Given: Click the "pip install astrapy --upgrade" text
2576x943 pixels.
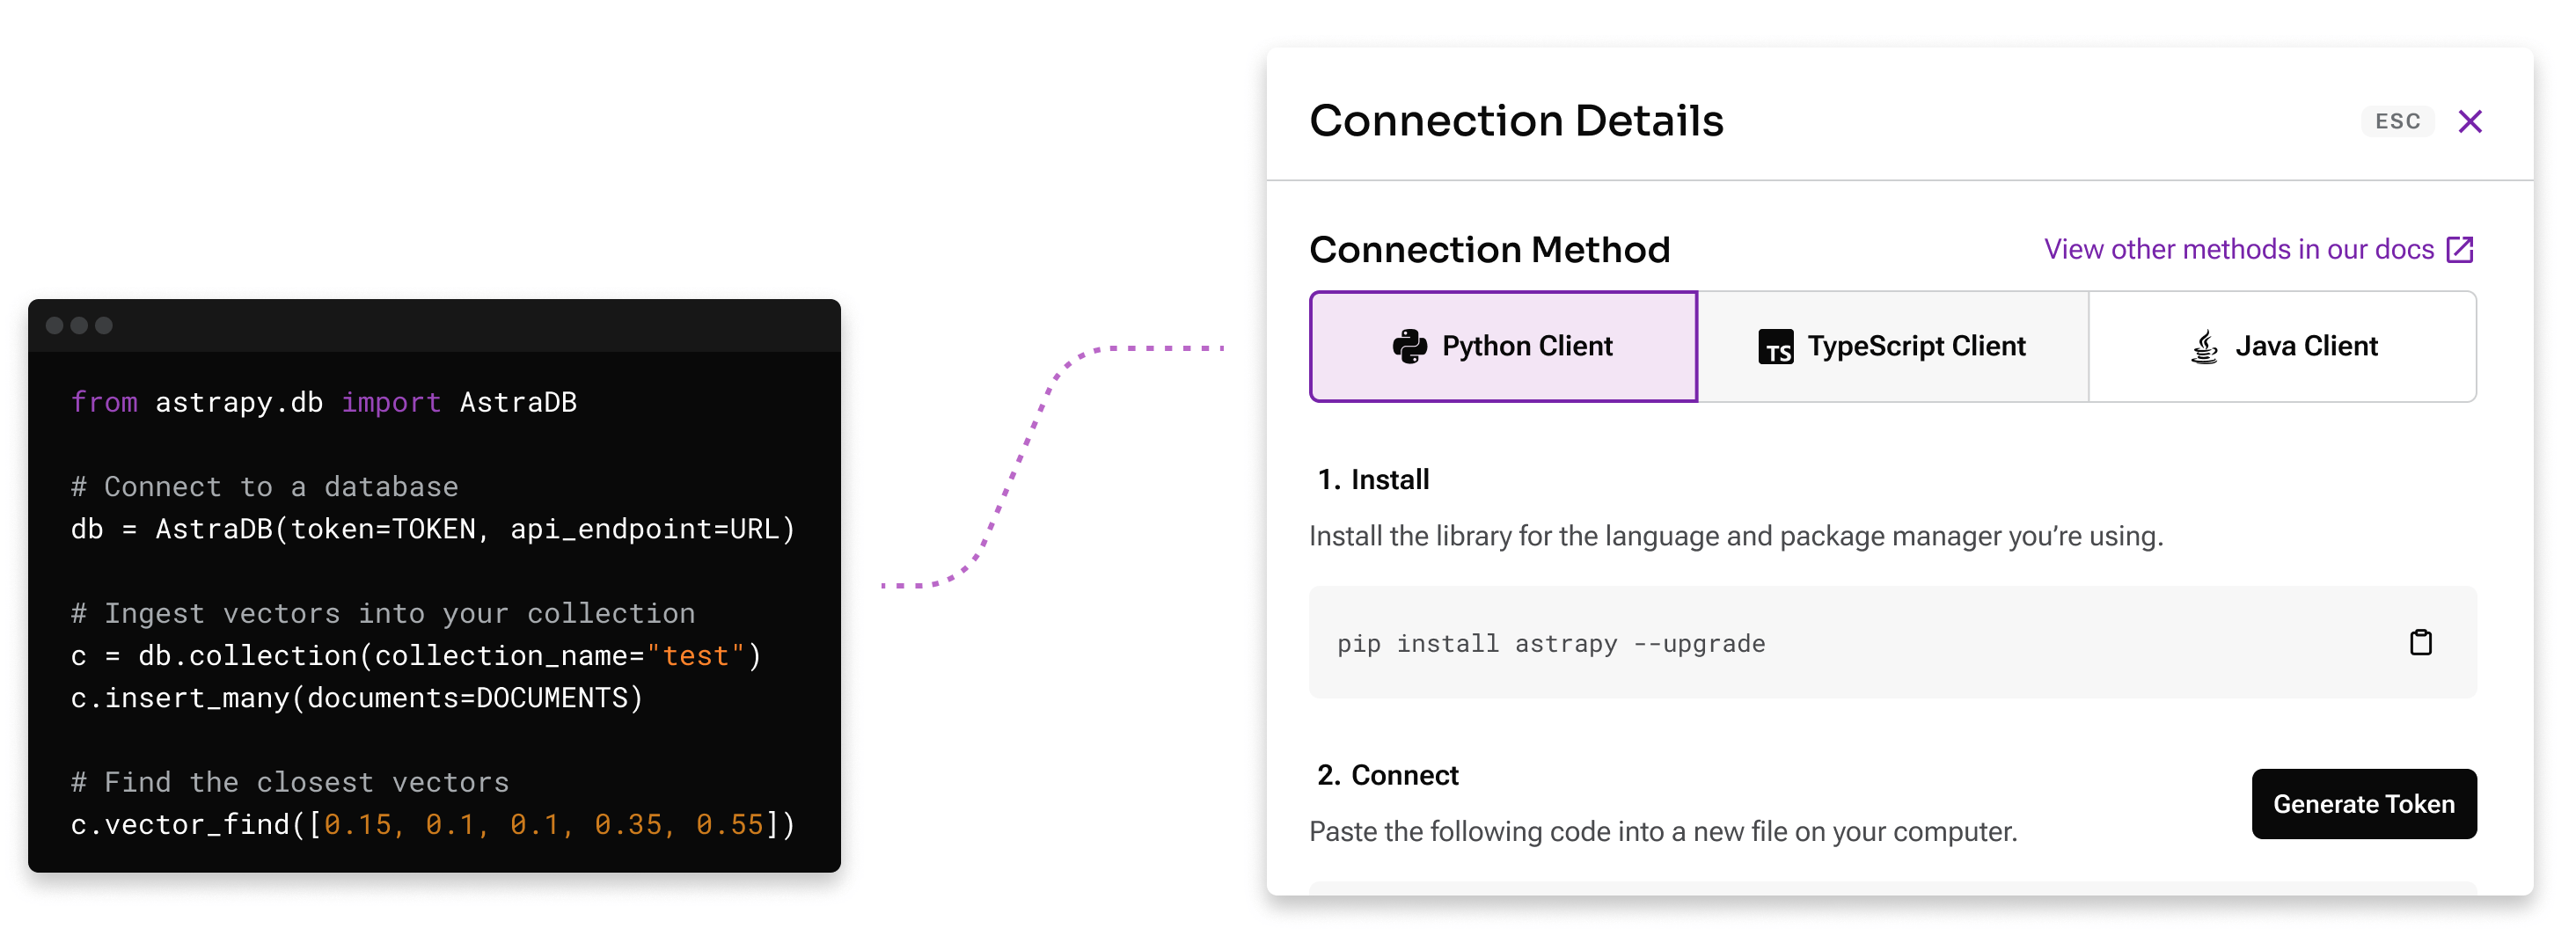Looking at the screenshot, I should [x=1550, y=643].
